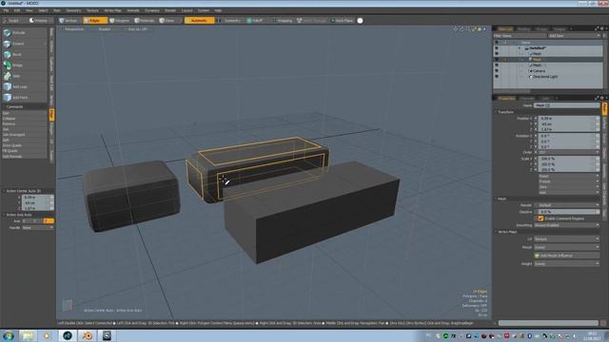Open the media player taskbar icon

47,335
